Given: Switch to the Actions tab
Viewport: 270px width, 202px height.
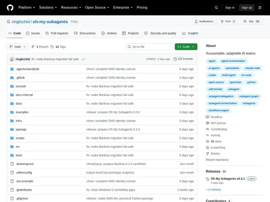Looking at the screenshot, I should coord(109,33).
